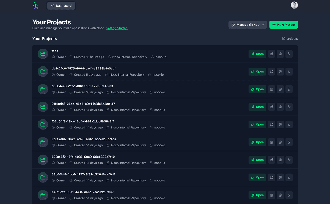330x204 pixels.
Task: Delete project e8534cc8-2df2-436f-9f6f-e22987e4579f
Action: click(x=280, y=89)
